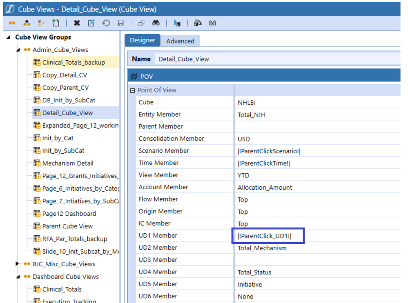
Task: Expand the BJC_Misc_Cube_Views group
Action: click(17, 264)
